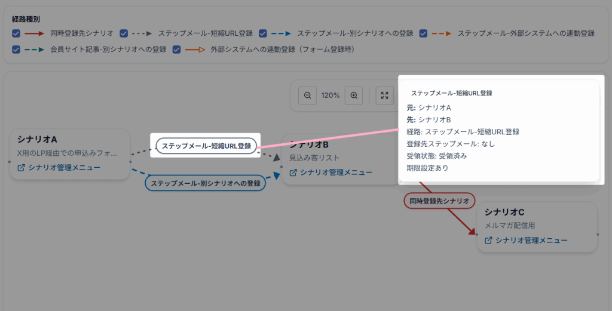This screenshot has width=612, height=311.
Task: Click the シナリオC node title
Action: coord(504,212)
